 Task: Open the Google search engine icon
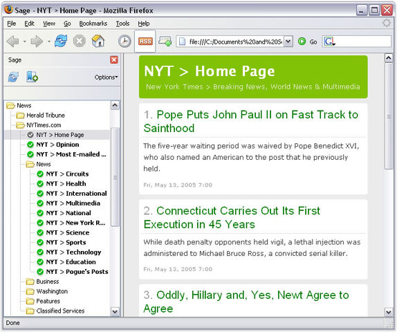(x=329, y=41)
